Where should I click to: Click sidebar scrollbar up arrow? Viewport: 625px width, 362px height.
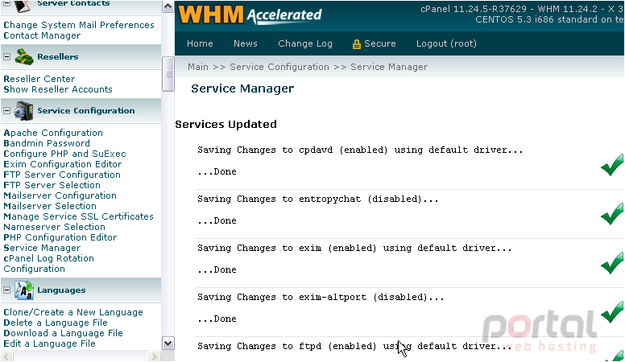pos(168,6)
